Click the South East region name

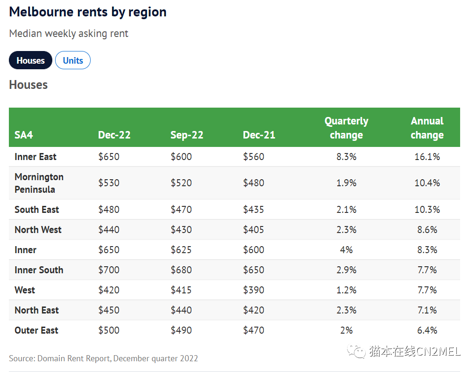[37, 210]
